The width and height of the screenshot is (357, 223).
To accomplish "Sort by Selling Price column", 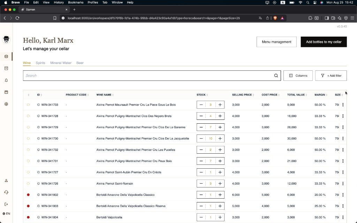I will [243, 95].
